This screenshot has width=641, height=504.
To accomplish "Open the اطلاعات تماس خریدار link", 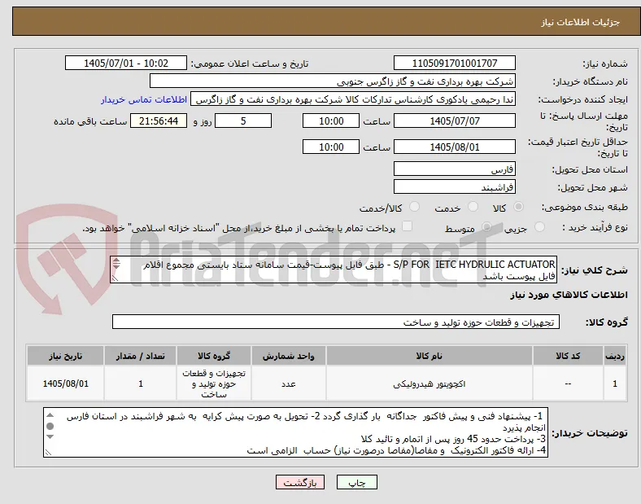I will 144,99.
